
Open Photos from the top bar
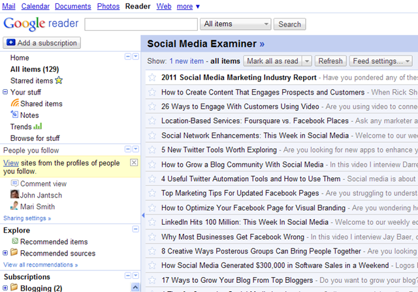click(x=108, y=6)
